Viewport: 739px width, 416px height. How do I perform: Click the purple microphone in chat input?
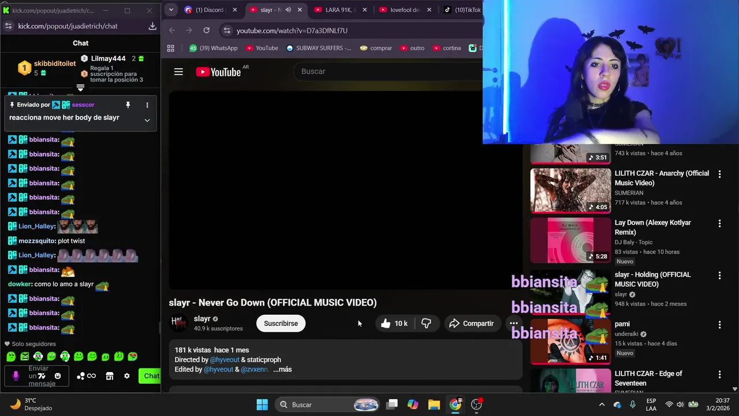point(16,376)
